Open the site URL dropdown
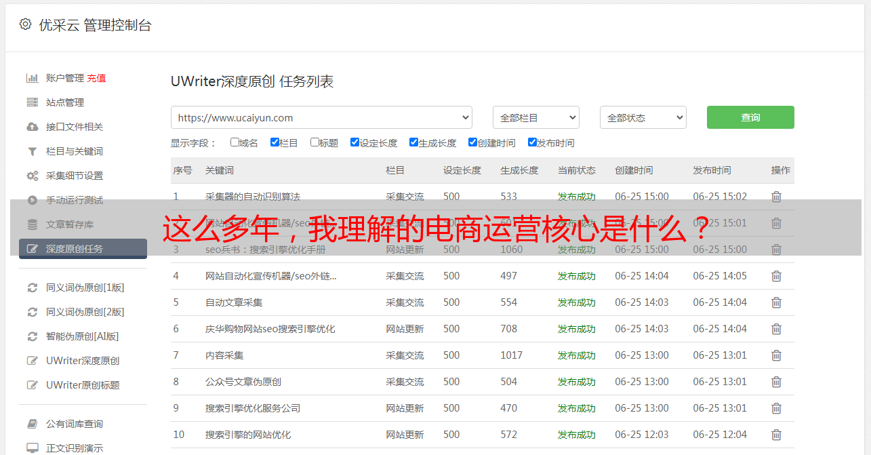Screen dimensions: 871x455 (x=321, y=117)
